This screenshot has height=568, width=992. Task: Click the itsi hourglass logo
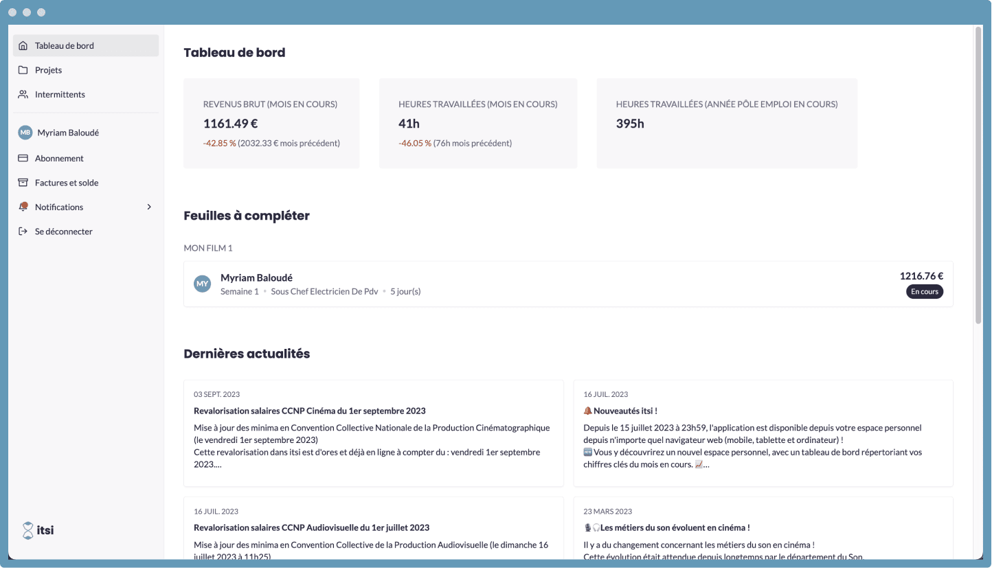(27, 530)
